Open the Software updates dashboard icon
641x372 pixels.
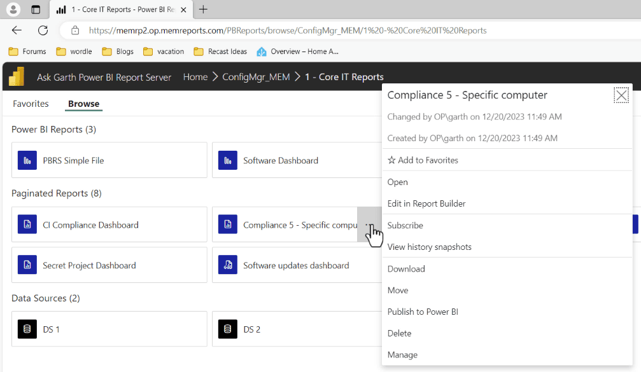pyautogui.click(x=228, y=265)
